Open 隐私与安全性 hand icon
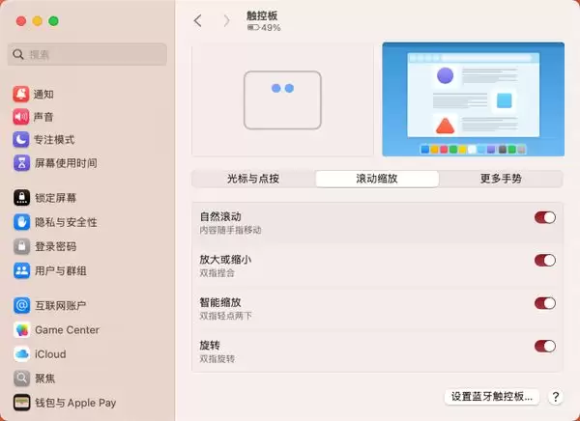The width and height of the screenshot is (580, 421). (x=21, y=221)
